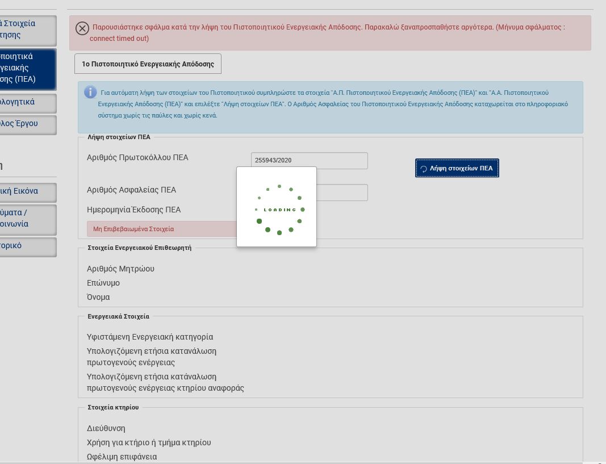The height and width of the screenshot is (464, 606).
Task: Click the Χρήση για κτήριο ή τμήμα κτηρίου label
Action: click(x=149, y=443)
